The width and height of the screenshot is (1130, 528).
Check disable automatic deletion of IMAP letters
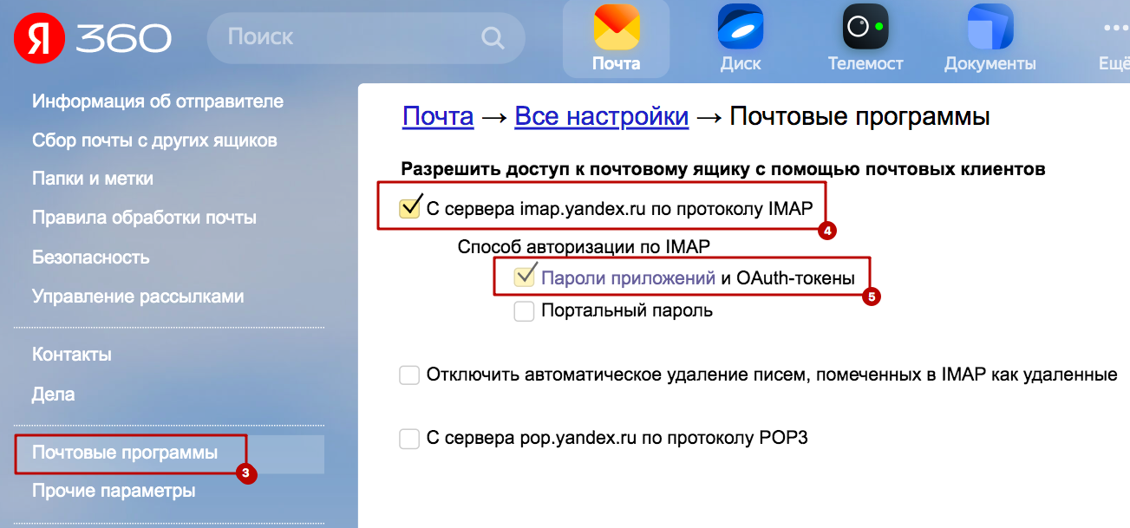[409, 375]
